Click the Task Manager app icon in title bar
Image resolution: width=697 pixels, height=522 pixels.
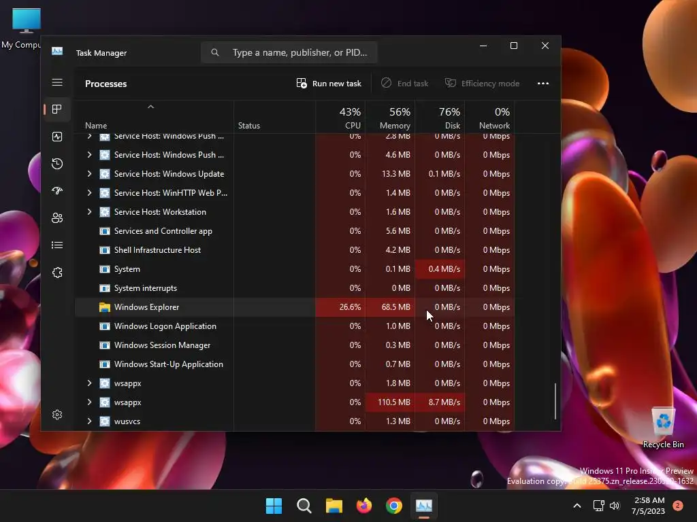[57, 52]
